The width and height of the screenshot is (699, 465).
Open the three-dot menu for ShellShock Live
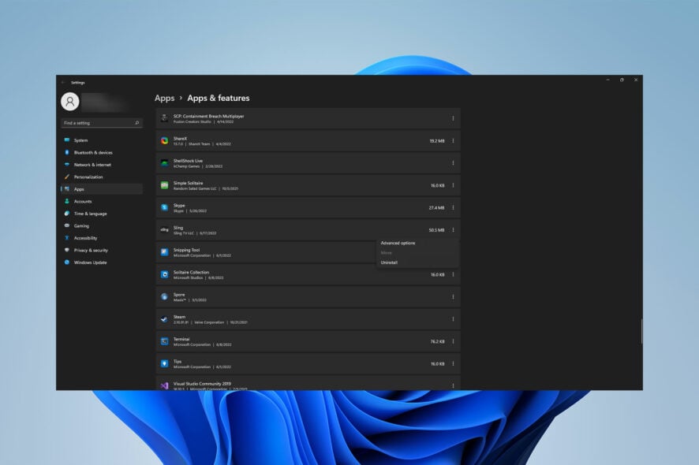(453, 163)
